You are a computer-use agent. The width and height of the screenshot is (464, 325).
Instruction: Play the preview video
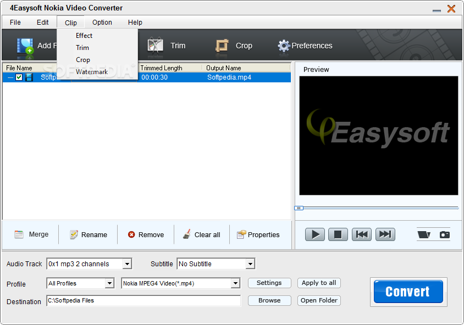click(x=315, y=234)
